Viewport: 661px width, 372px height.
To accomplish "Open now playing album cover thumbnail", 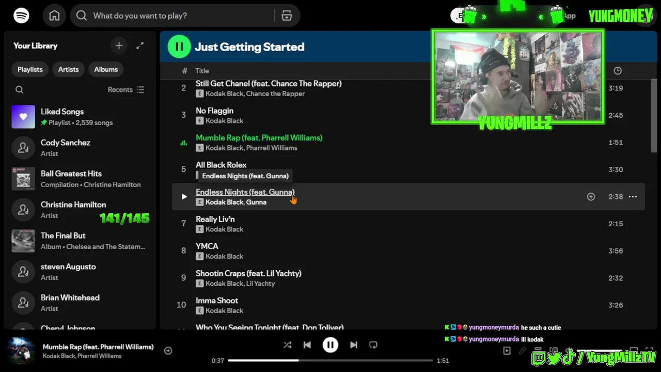I will click(x=21, y=351).
